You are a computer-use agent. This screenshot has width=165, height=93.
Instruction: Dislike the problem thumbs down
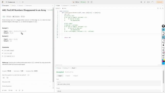pos(10,90)
